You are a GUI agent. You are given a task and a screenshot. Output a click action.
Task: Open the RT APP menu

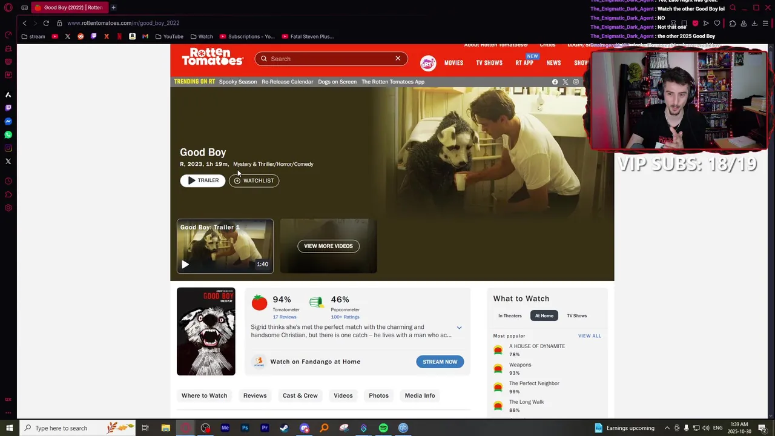pyautogui.click(x=524, y=63)
